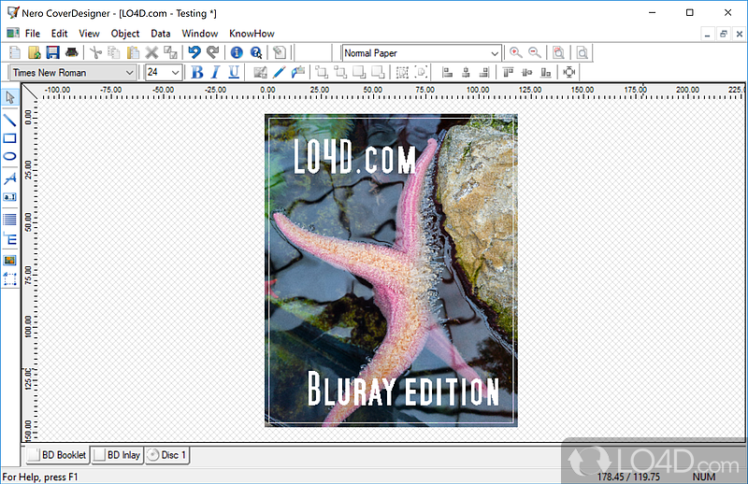Image resolution: width=748 pixels, height=484 pixels.
Task: Open an existing document
Action: pyautogui.click(x=34, y=52)
